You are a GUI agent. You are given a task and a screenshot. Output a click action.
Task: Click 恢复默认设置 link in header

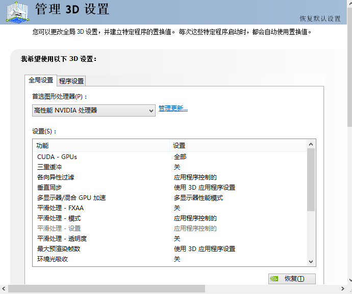coord(320,19)
